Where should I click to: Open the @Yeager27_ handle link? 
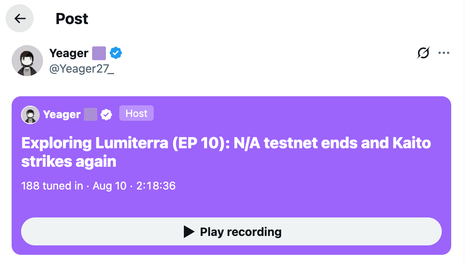[81, 69]
